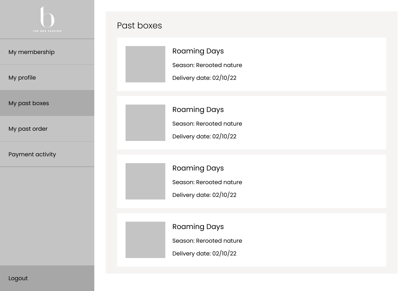Select the first Roaming Days box thumbnail
This screenshot has width=409, height=291.
(x=145, y=64)
